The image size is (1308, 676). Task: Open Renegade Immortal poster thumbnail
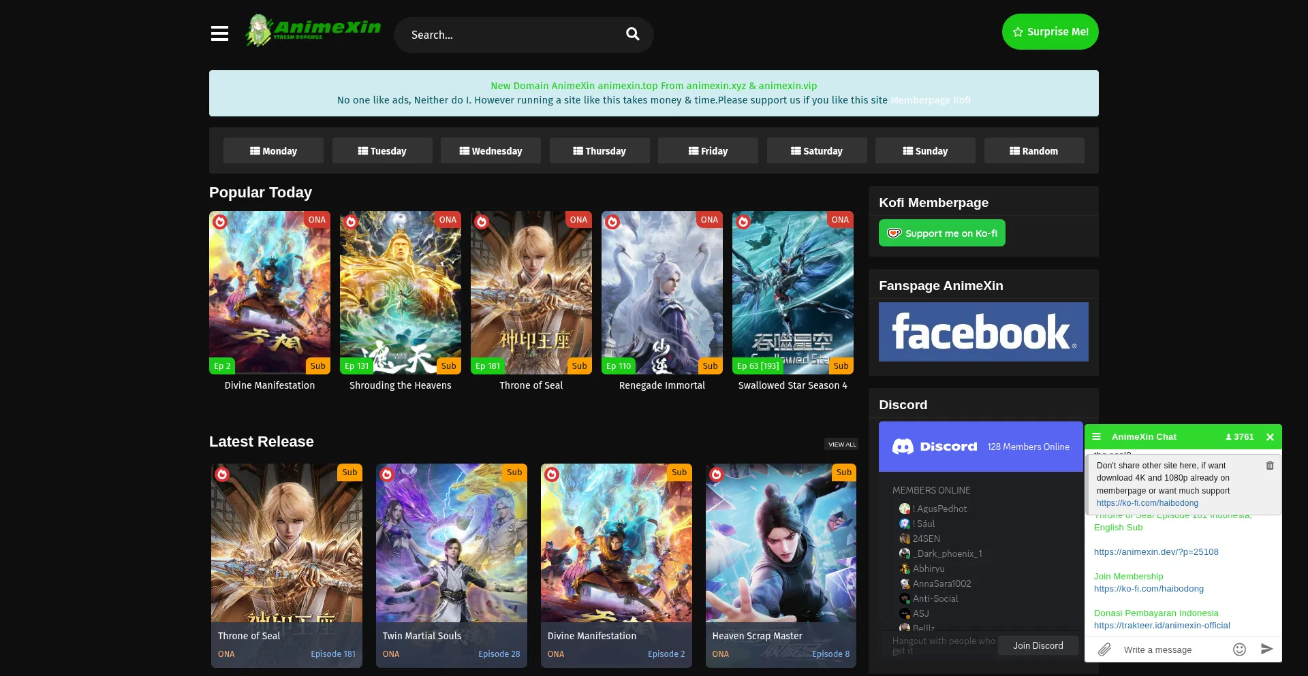(661, 293)
